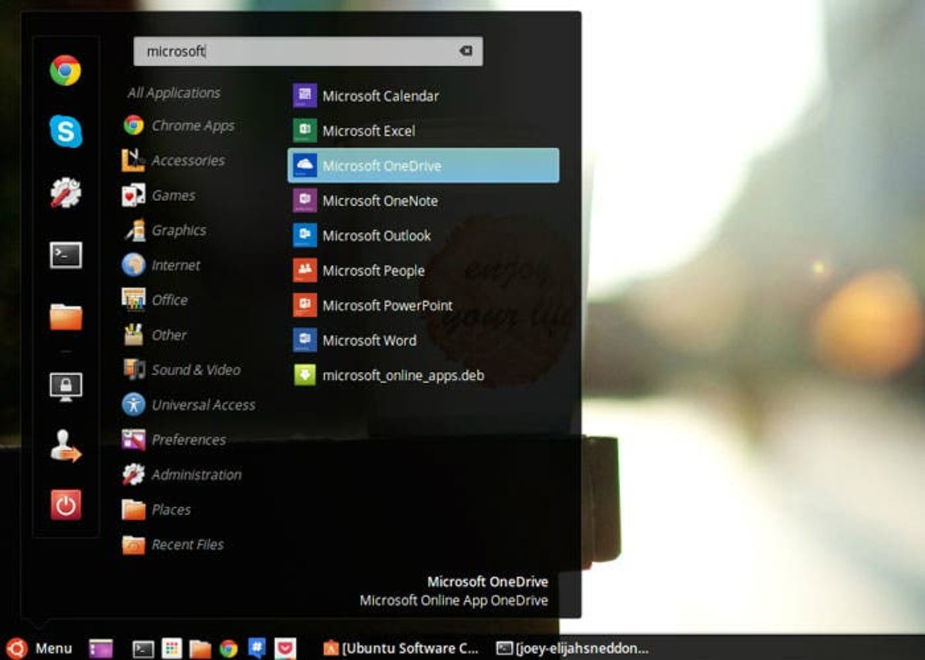Open Skype from favorites sidebar
Viewport: 925px width, 660px height.
pyautogui.click(x=66, y=131)
